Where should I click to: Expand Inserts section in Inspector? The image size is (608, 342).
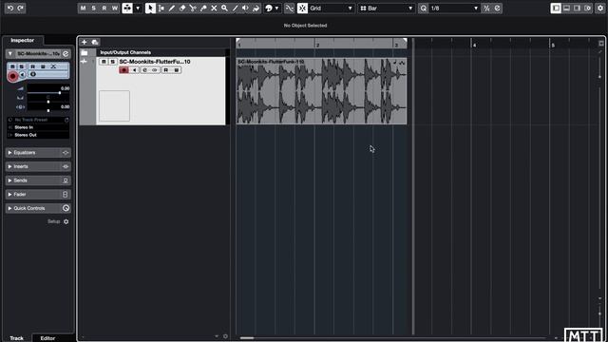click(x=38, y=166)
